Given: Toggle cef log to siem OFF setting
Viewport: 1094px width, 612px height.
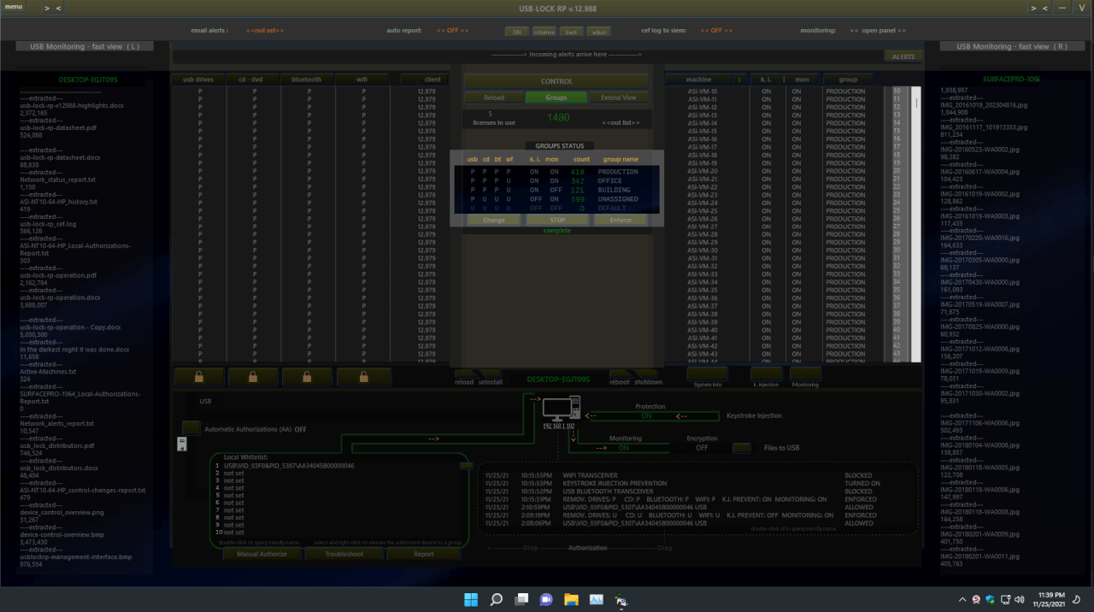Looking at the screenshot, I should pos(716,30).
